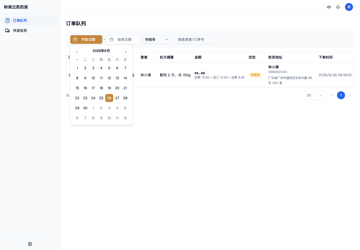Select June 27 in the calendar
Viewport: 360px width, 250px height.
point(117,98)
